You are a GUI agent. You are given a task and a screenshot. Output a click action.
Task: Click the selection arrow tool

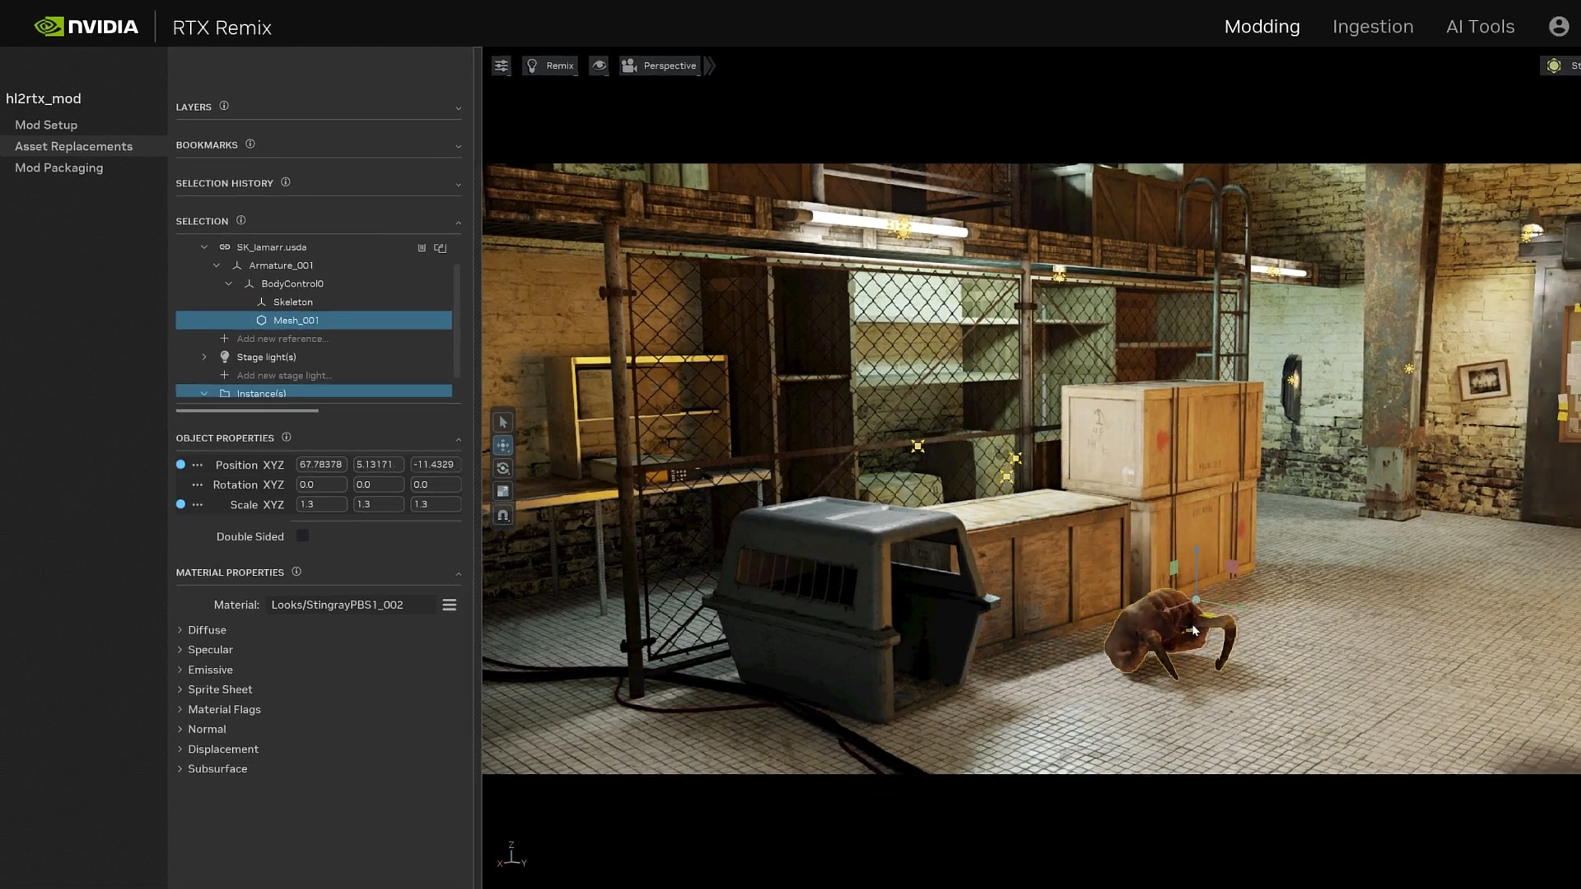(503, 422)
